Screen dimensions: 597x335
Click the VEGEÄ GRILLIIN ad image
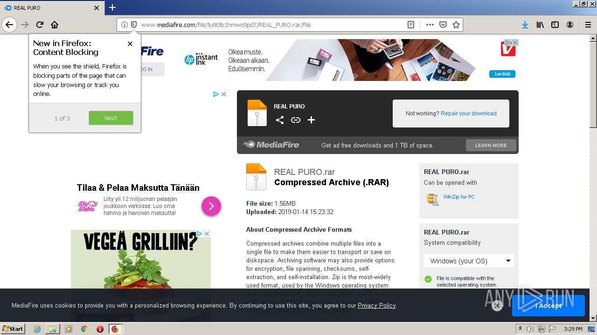click(x=141, y=259)
